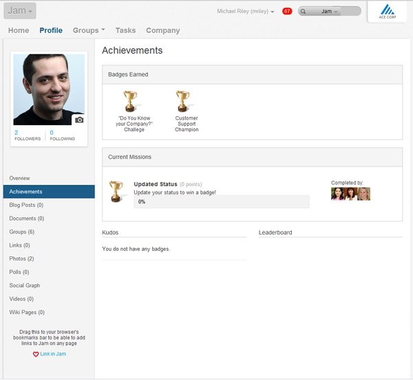Open Documents (0) in sidebar
The height and width of the screenshot is (380, 413).
pos(49,219)
